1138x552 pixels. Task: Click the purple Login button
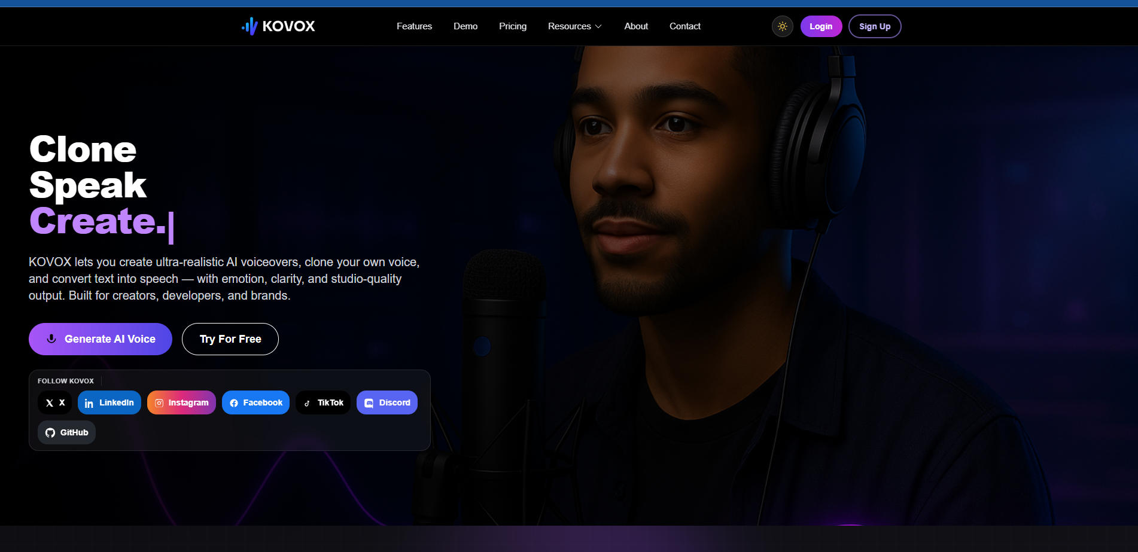[821, 26]
